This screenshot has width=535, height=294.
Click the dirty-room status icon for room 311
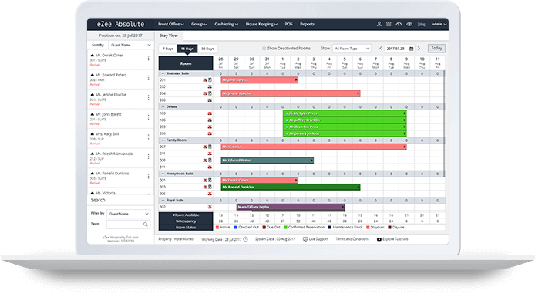pyautogui.click(x=210, y=167)
